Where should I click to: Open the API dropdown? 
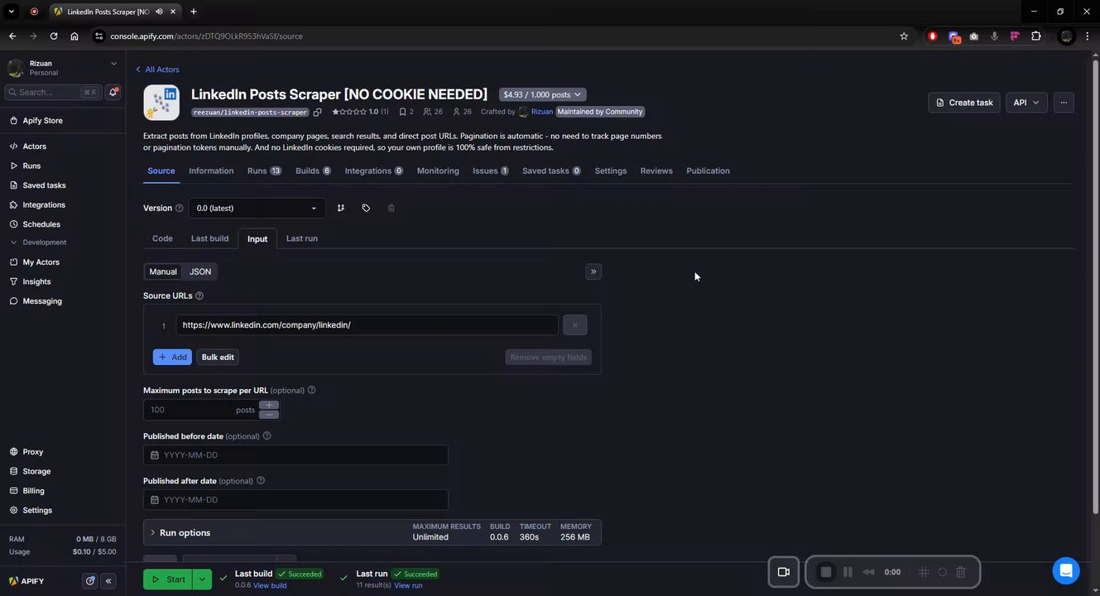click(x=1026, y=103)
